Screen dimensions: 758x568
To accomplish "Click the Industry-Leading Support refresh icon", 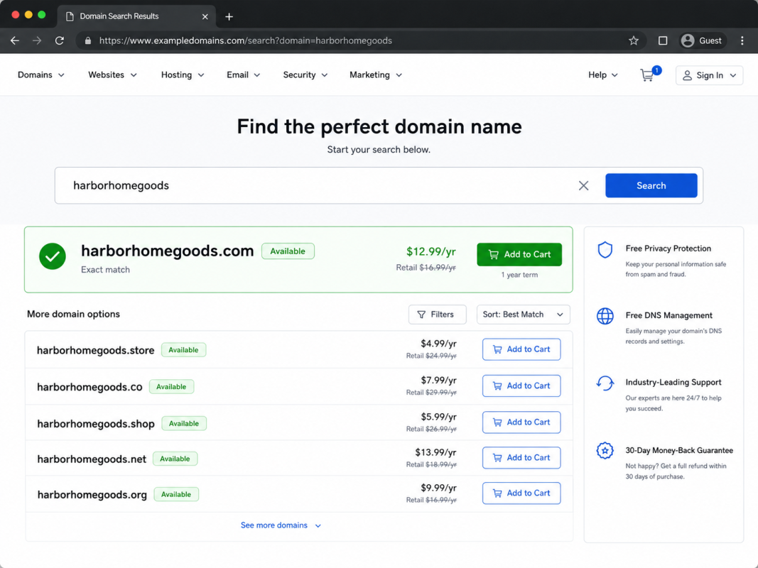I will point(605,383).
